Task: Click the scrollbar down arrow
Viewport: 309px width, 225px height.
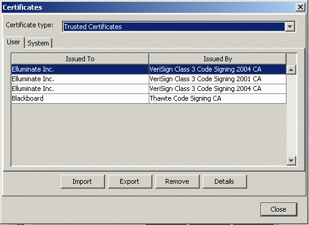Action: click(x=291, y=161)
